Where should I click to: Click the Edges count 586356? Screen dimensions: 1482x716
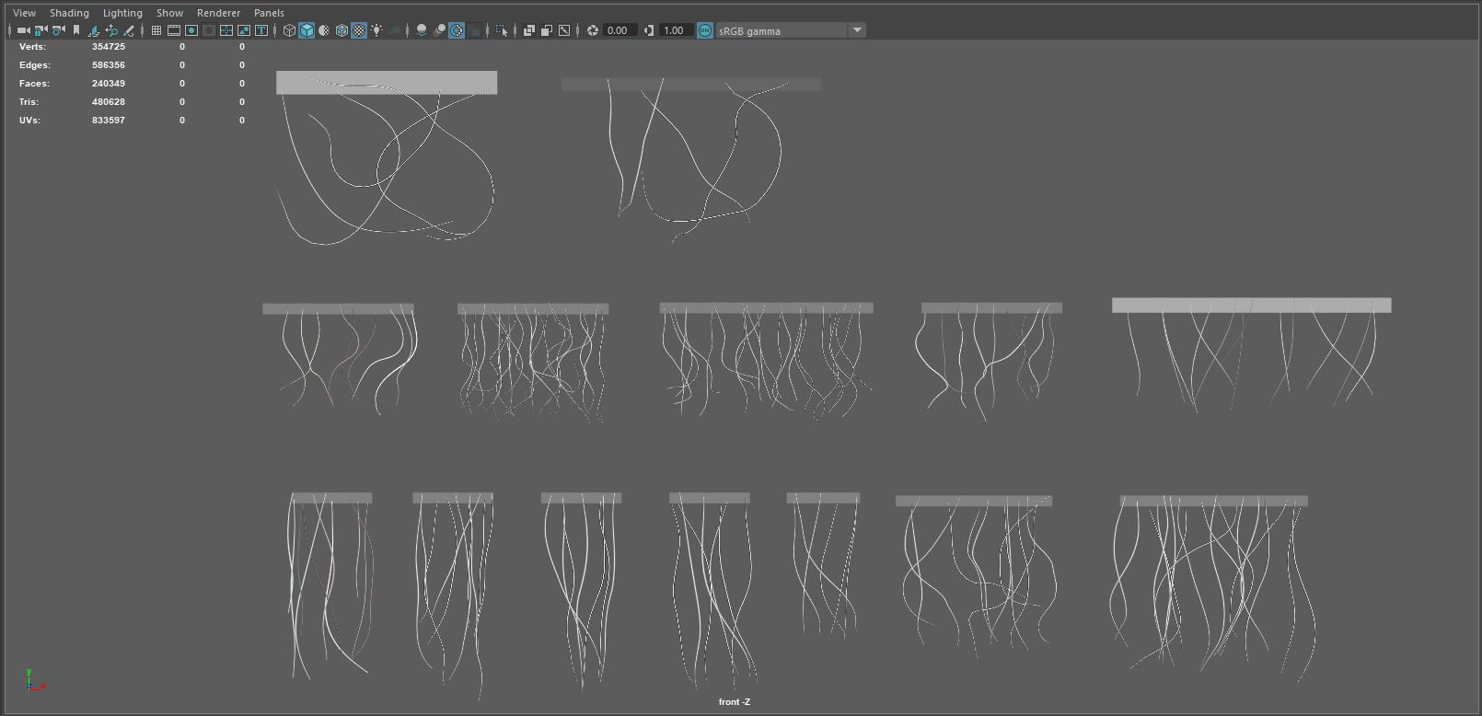109,65
